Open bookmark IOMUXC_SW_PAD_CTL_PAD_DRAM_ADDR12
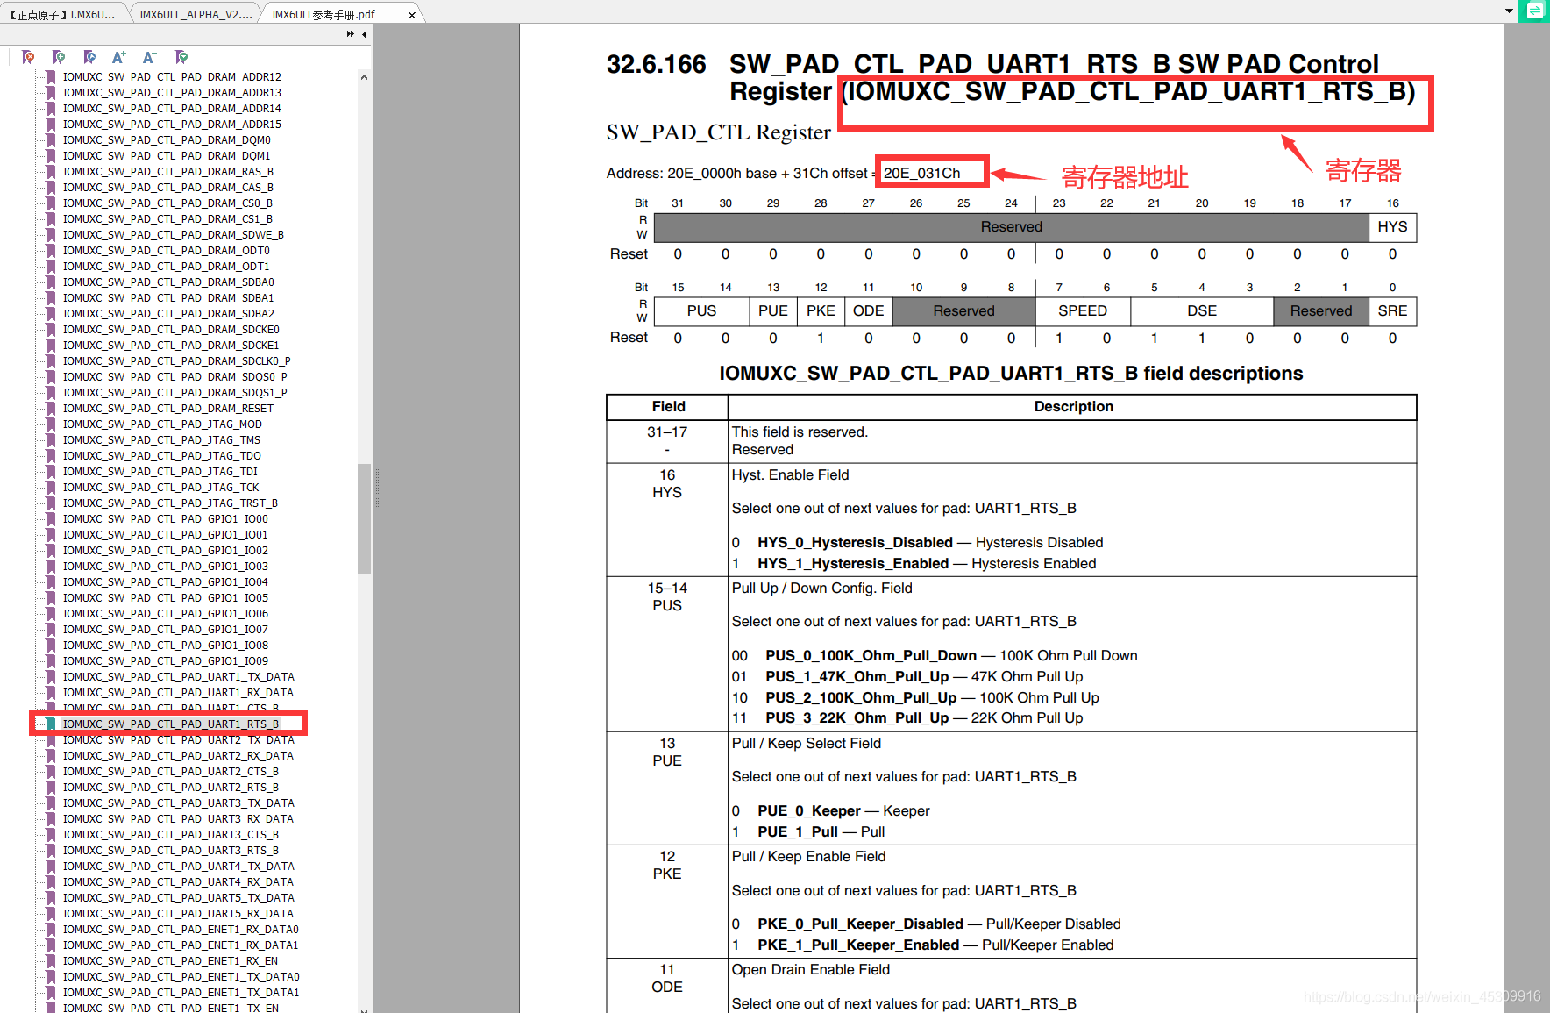 click(172, 77)
